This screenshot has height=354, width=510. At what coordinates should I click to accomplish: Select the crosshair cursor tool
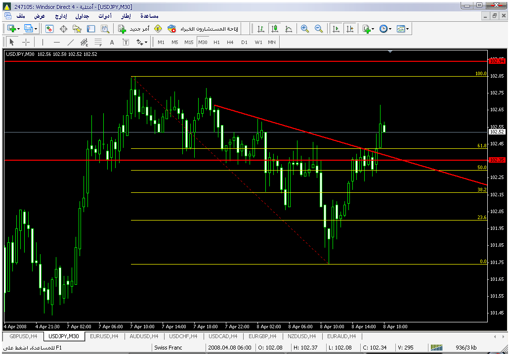(26, 42)
